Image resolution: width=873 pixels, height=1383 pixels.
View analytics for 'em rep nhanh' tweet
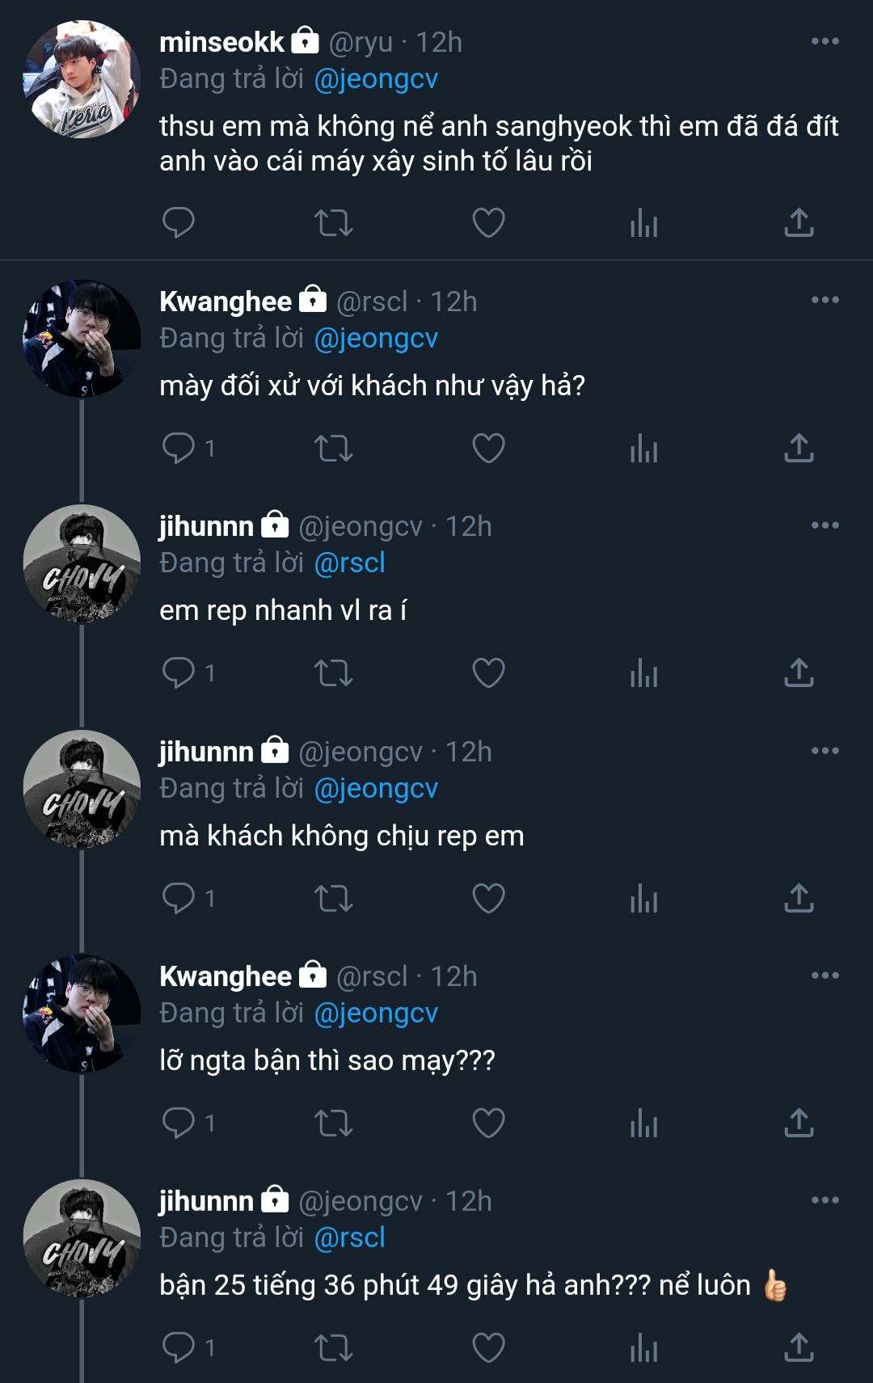[643, 673]
